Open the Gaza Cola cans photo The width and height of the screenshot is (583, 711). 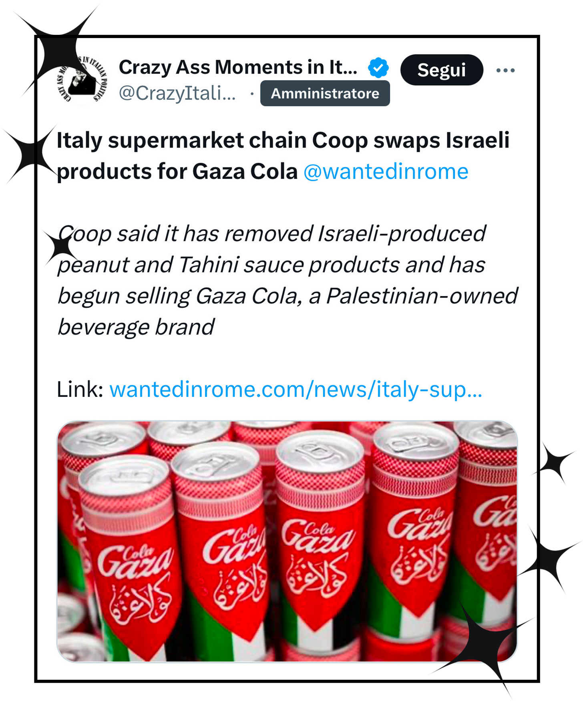point(287,541)
